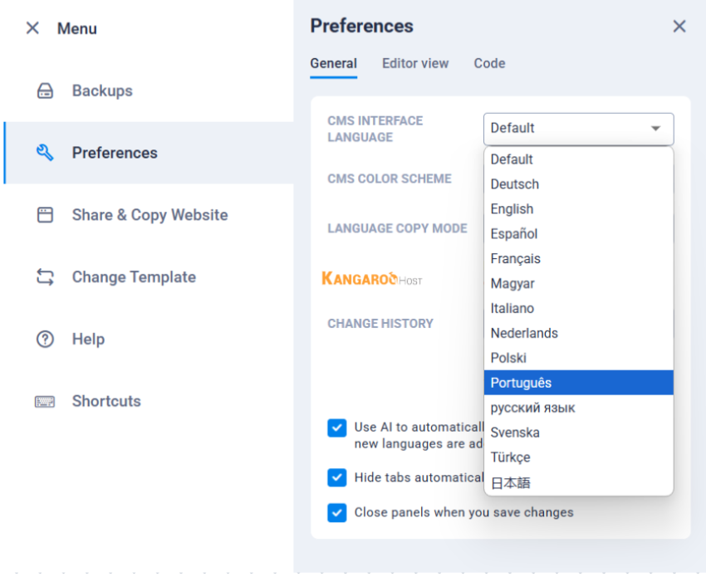Uncheck Hide tabs automatically option
Screen dimensions: 706x577
[x=336, y=477]
